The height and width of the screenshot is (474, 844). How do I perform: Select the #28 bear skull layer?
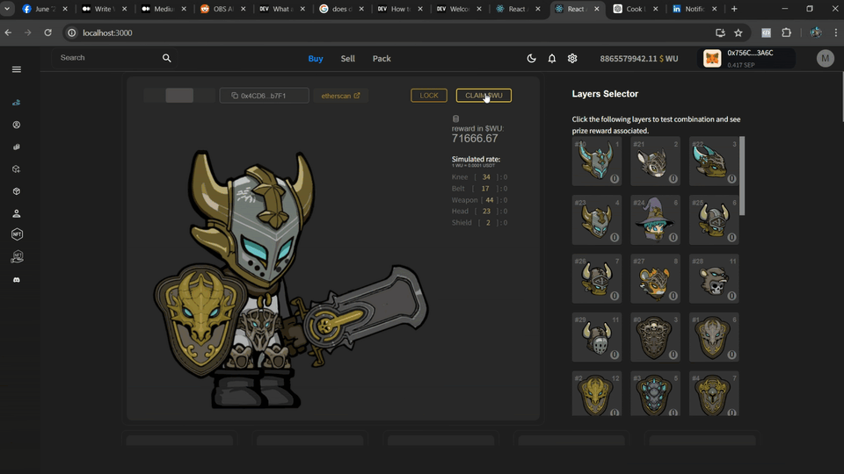[x=714, y=278]
